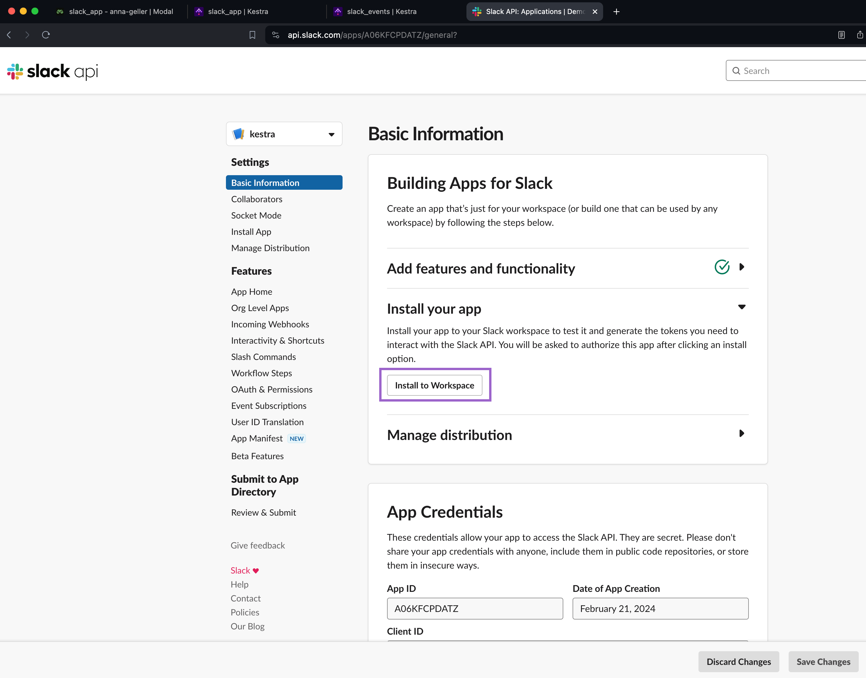Click the bookmark icon in the address bar
The image size is (866, 678).
252,35
